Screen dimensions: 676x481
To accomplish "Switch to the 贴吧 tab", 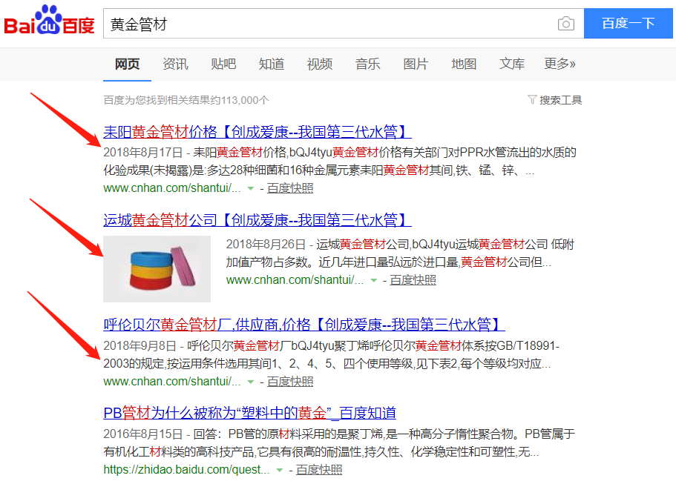I will 223,64.
